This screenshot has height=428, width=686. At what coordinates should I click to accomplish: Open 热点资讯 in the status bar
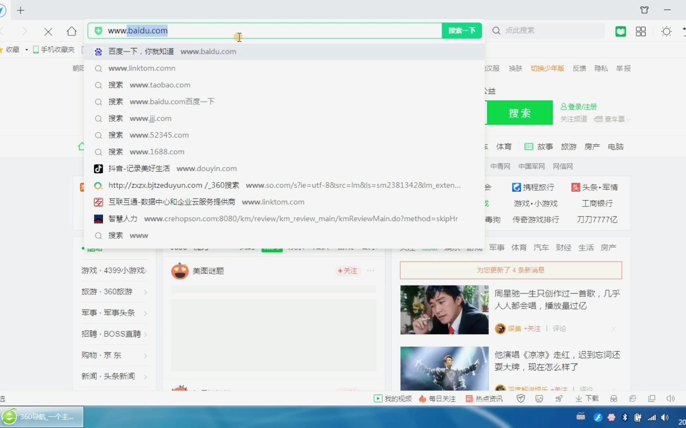484,399
